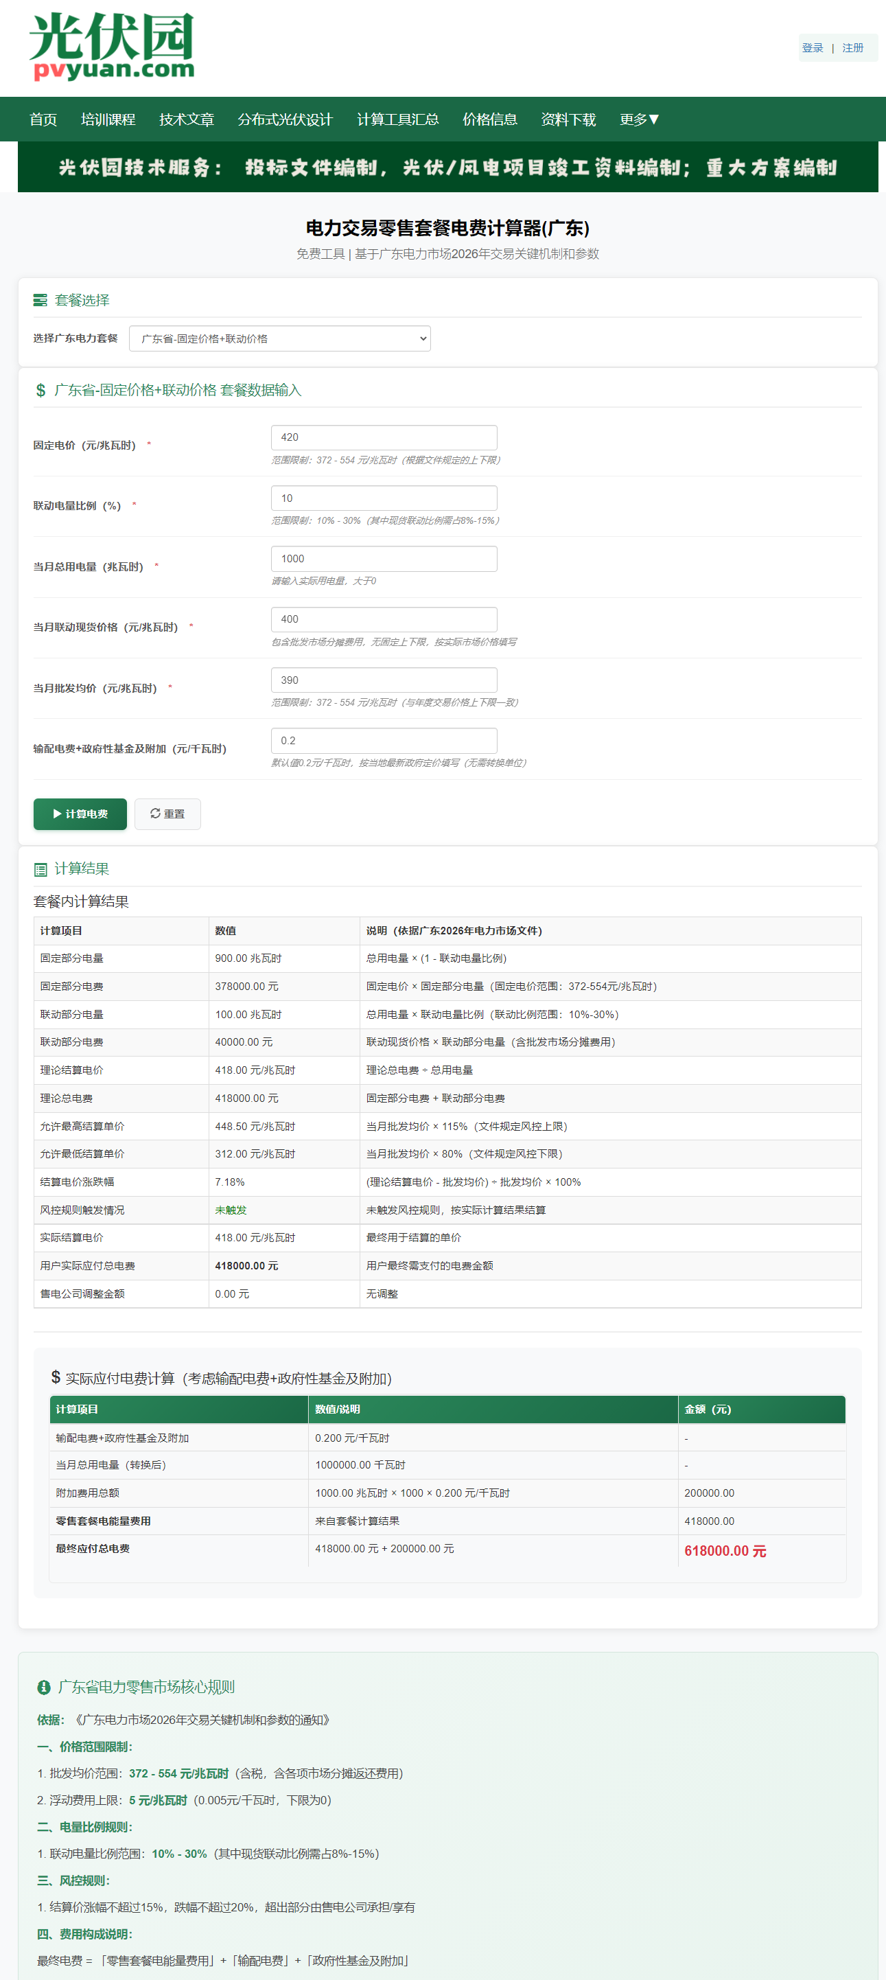Click the info icon beside 广东省电力零售市场核心规则
This screenshot has width=886, height=1980.
[44, 1687]
